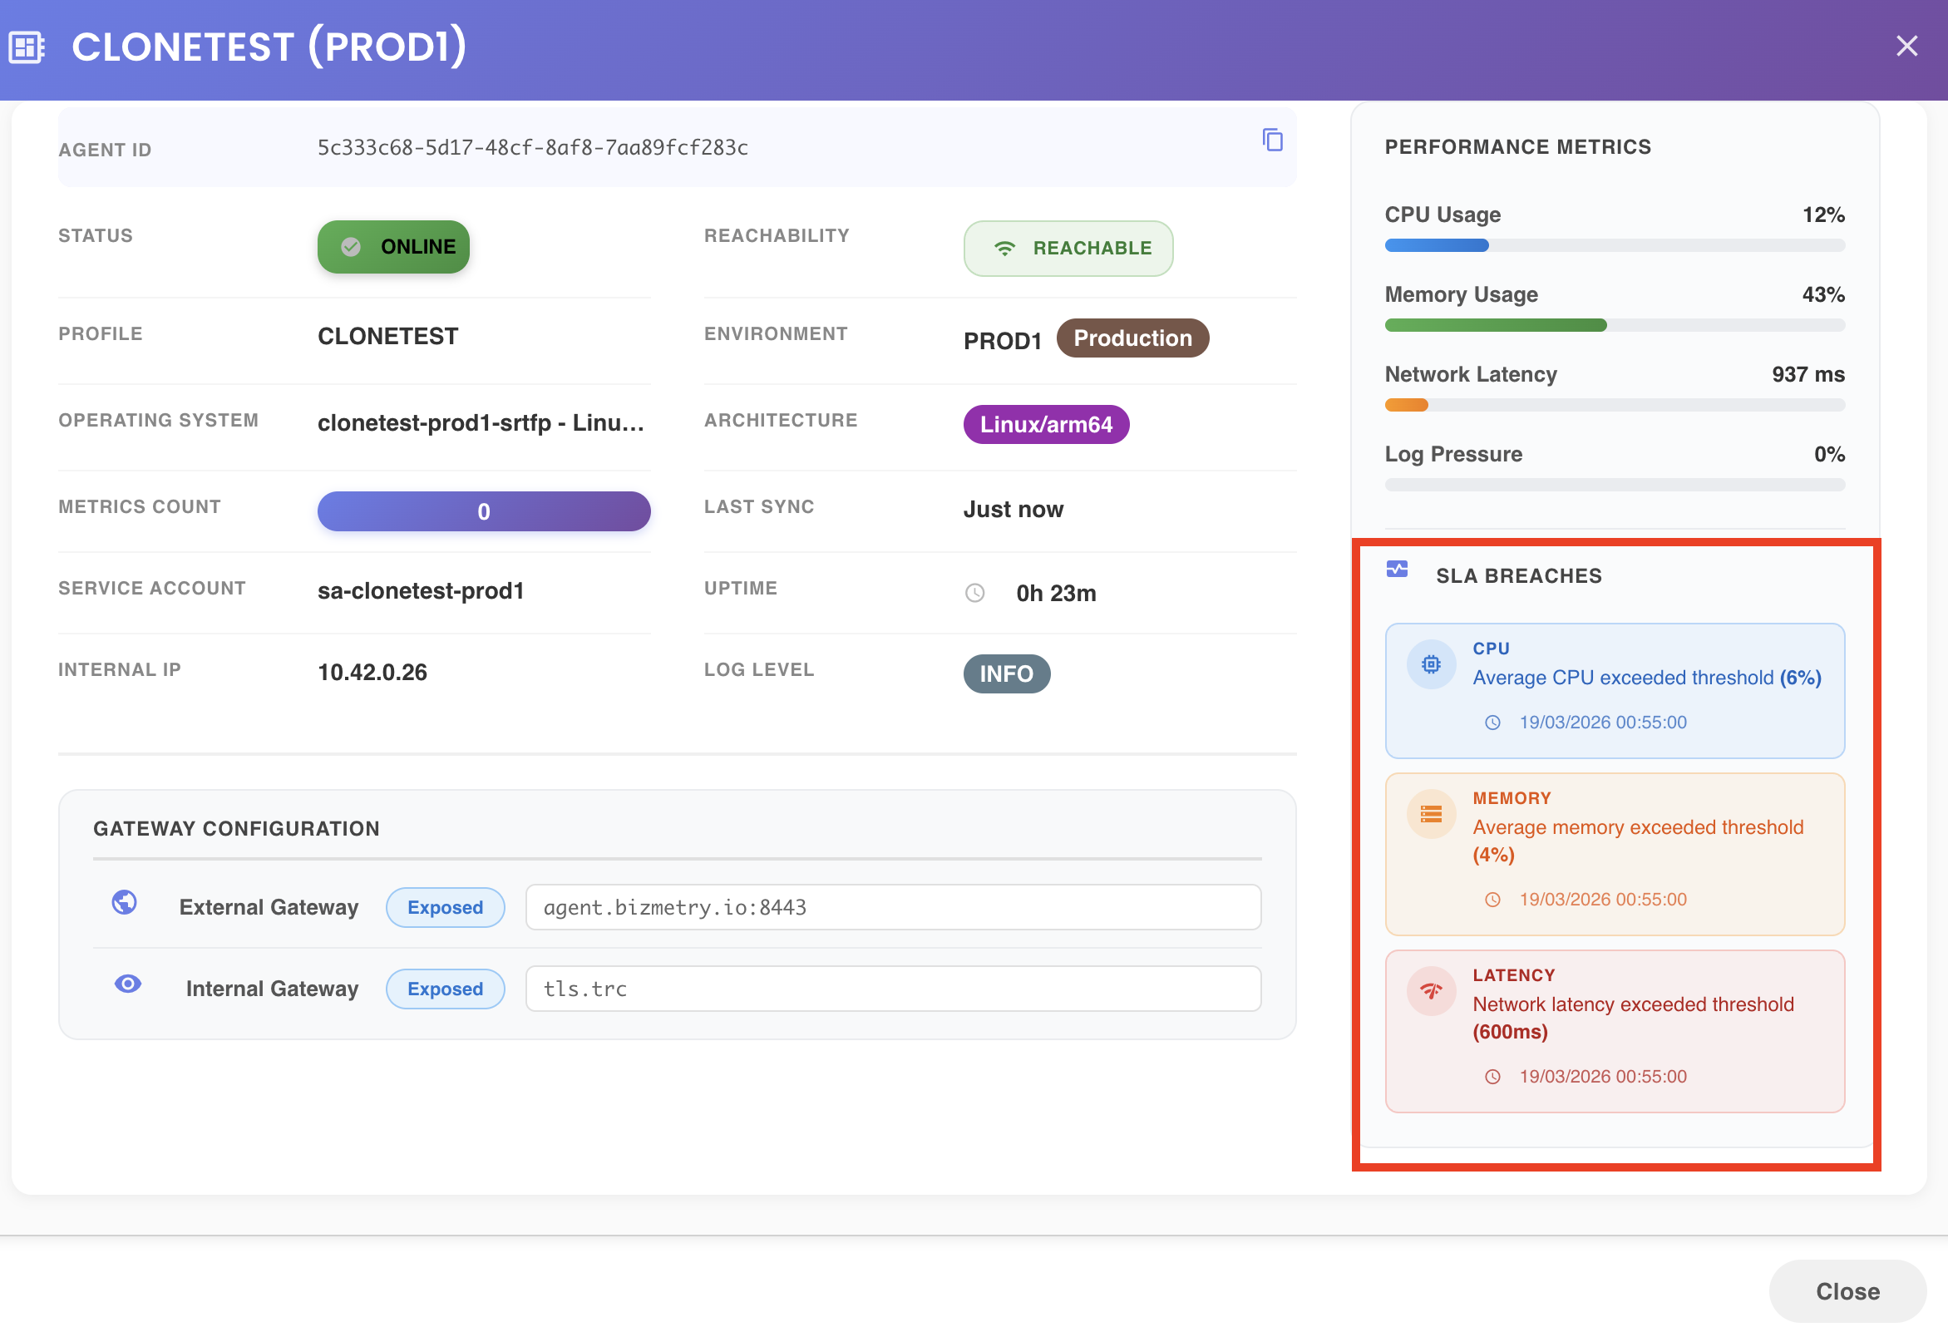Click the 0% Log Pressure value
Screen dimensions: 1948x1327
pyautogui.click(x=1829, y=454)
